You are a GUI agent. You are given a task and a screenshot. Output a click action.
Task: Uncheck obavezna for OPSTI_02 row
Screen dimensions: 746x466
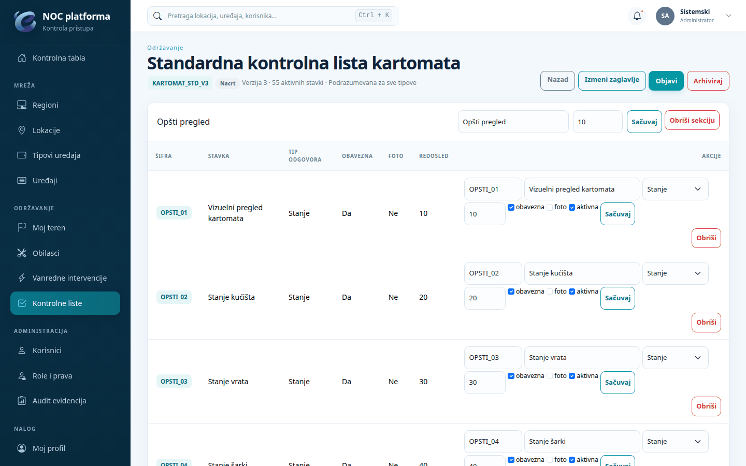pos(511,292)
